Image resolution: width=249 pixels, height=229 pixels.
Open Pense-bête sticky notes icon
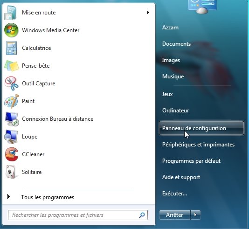12,66
